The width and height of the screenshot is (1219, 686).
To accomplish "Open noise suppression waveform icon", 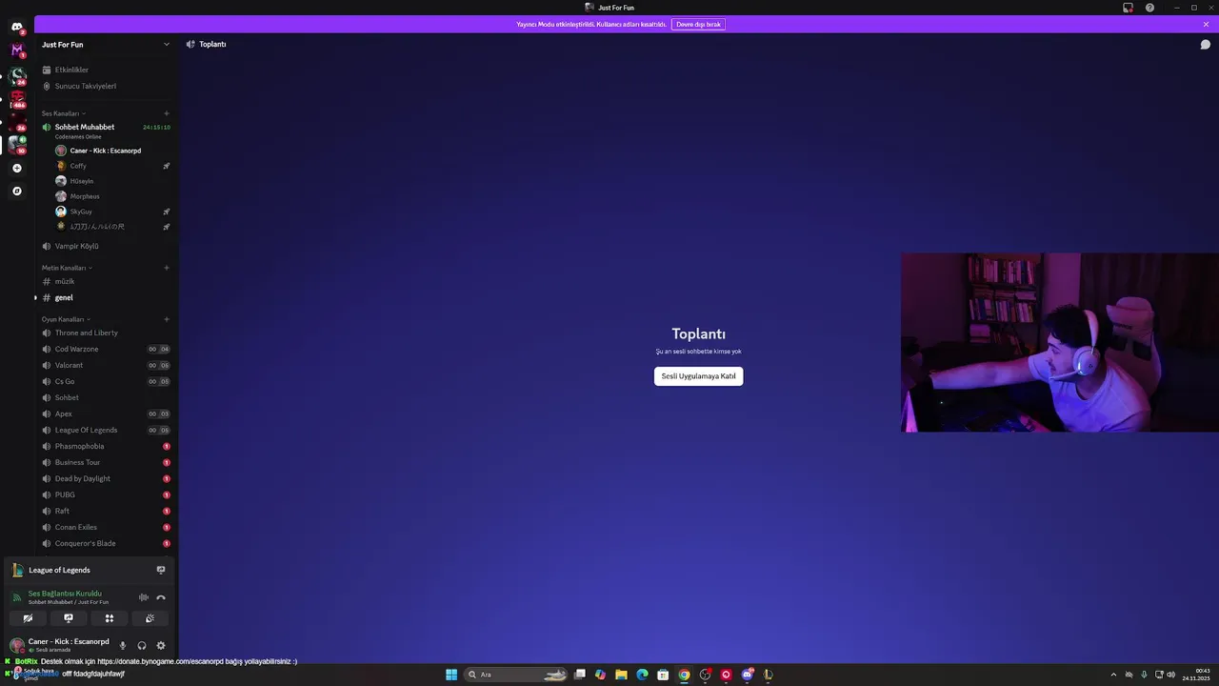I will [144, 597].
